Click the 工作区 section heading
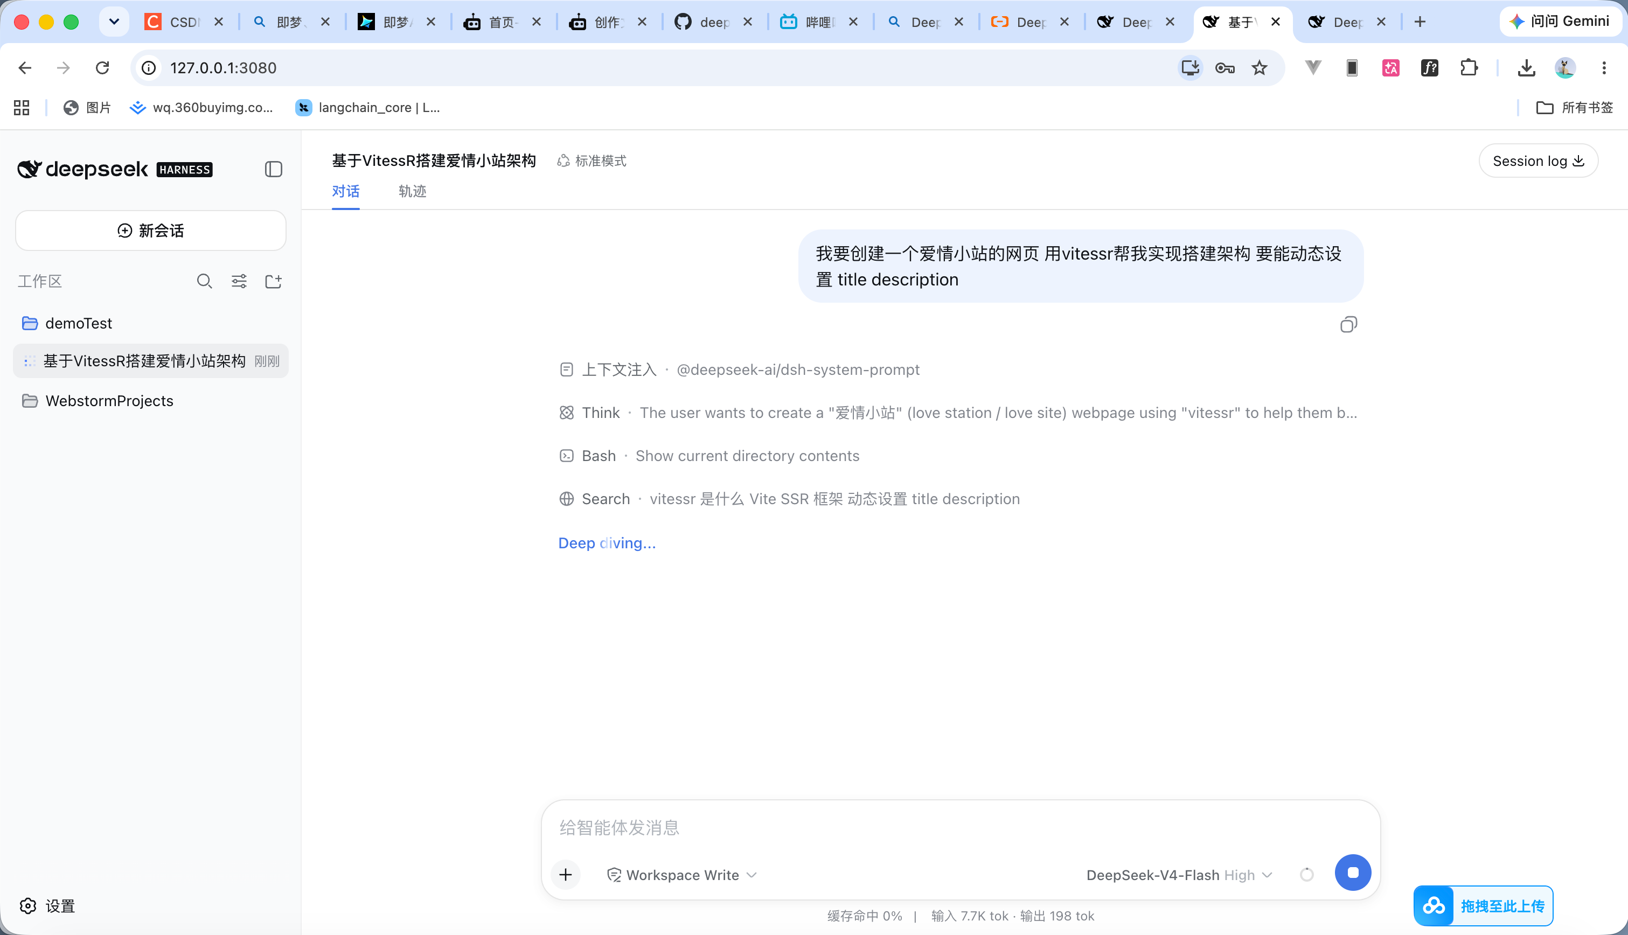The width and height of the screenshot is (1628, 935). (40, 281)
